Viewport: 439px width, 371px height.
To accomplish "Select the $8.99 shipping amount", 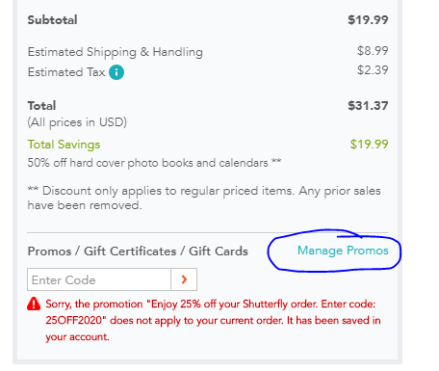I will [x=373, y=51].
